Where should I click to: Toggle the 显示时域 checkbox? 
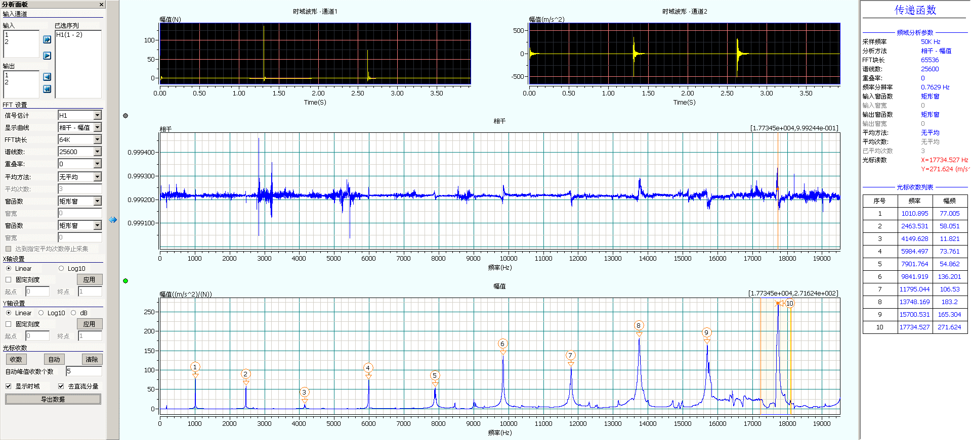click(9, 386)
